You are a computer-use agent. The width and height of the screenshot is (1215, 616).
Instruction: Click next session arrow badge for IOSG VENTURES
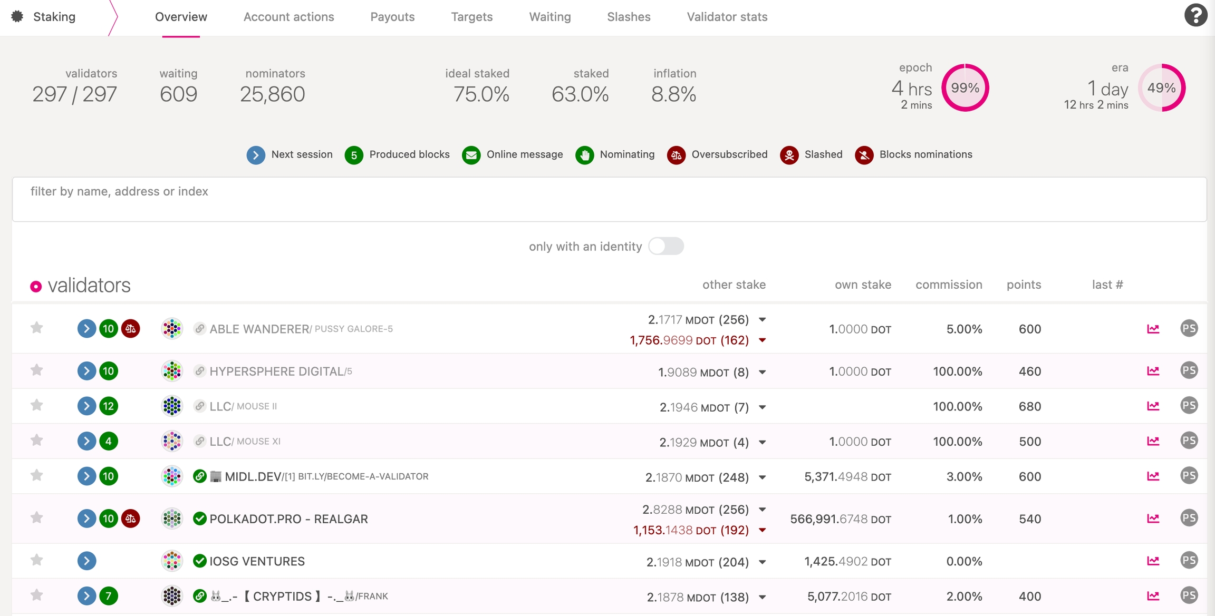tap(86, 561)
